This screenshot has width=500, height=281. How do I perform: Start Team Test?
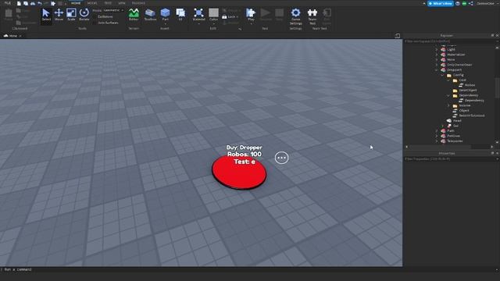tap(312, 16)
